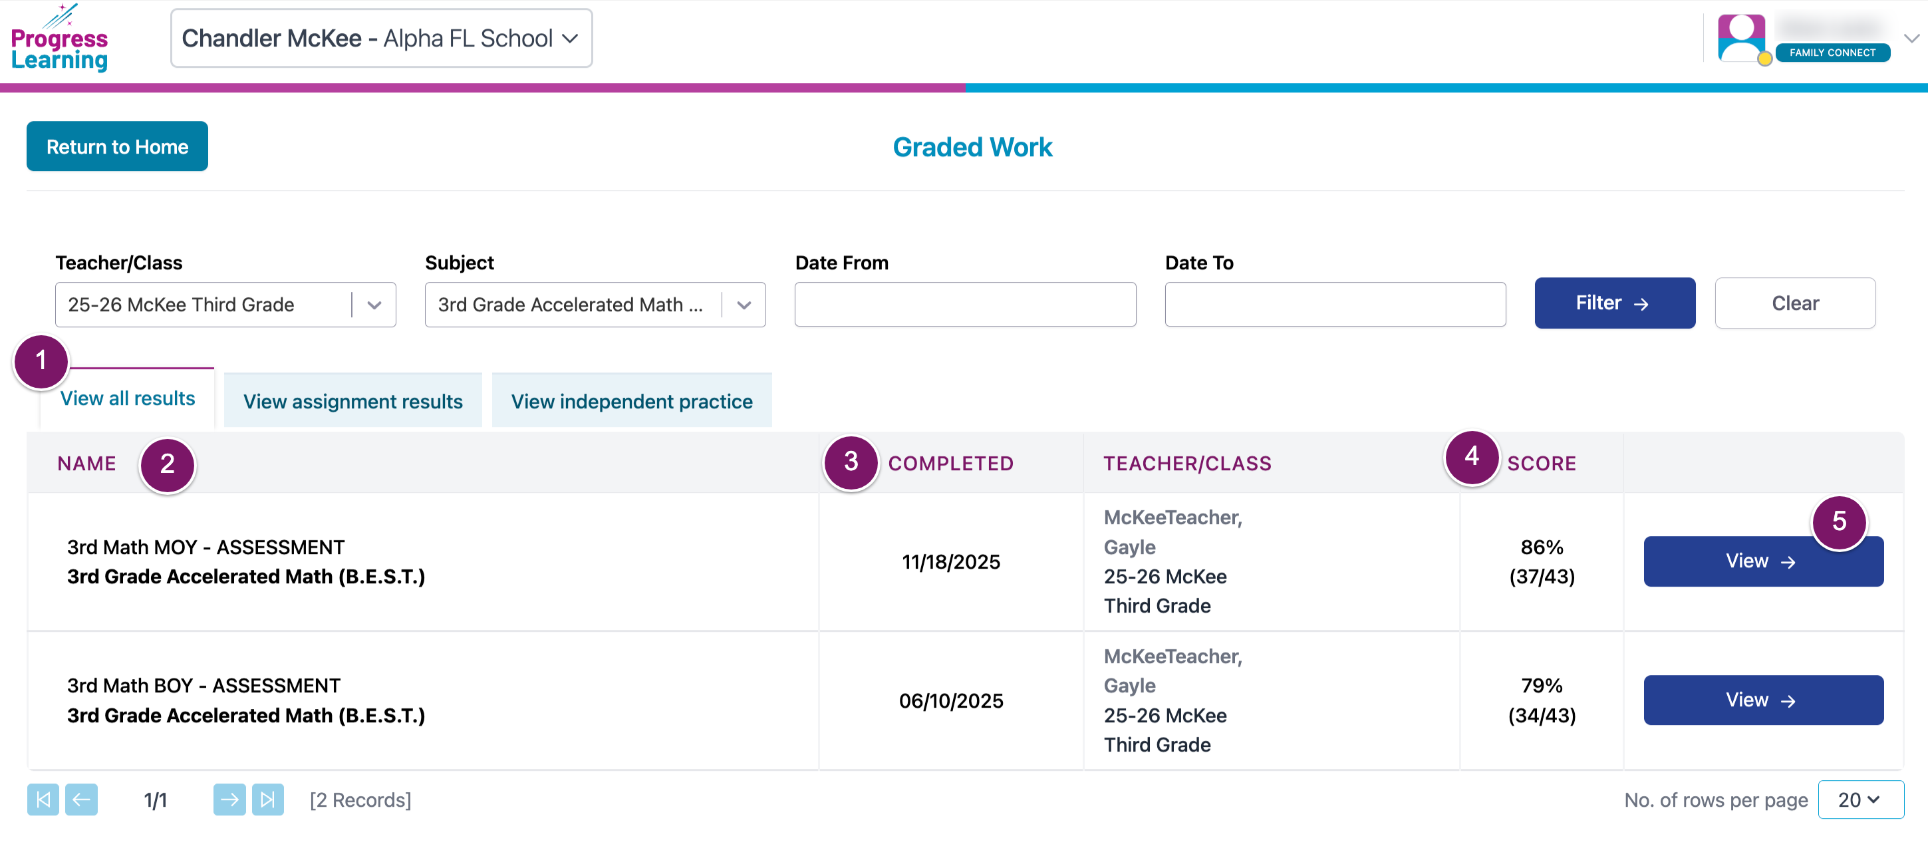
Task: Expand the Subject dropdown
Action: (x=744, y=305)
